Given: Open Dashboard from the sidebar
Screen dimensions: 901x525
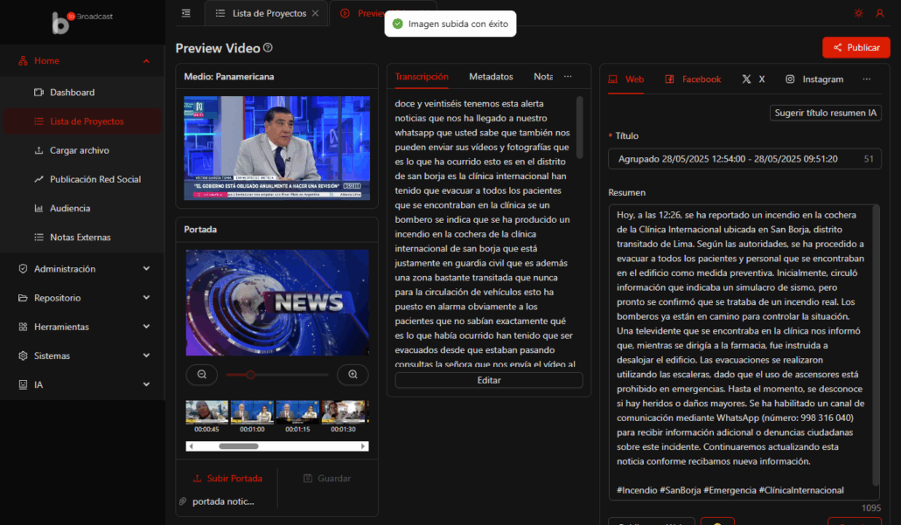Looking at the screenshot, I should click(x=72, y=93).
